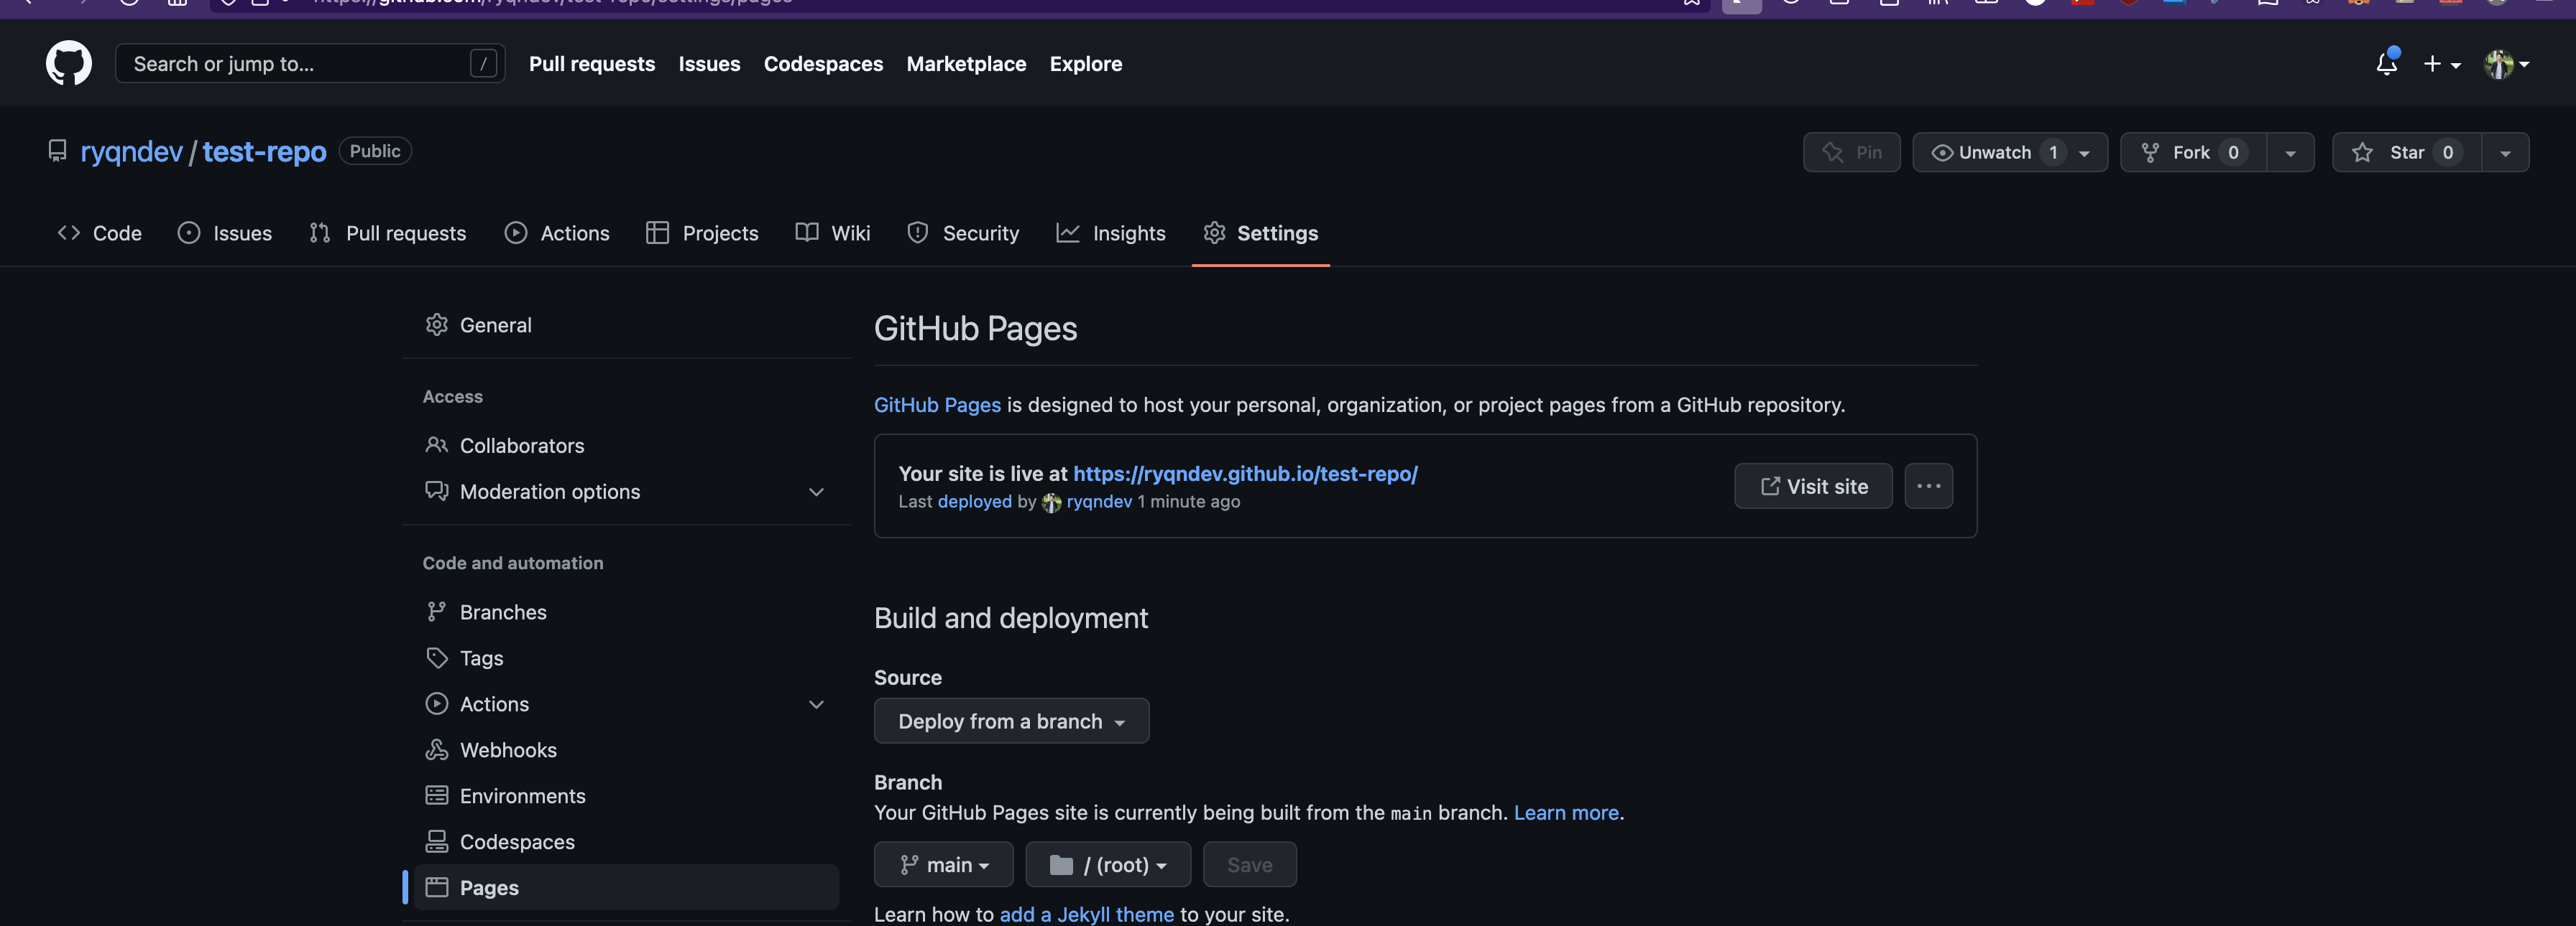
Task: Switch to the repository Issues tab
Action: tap(225, 233)
